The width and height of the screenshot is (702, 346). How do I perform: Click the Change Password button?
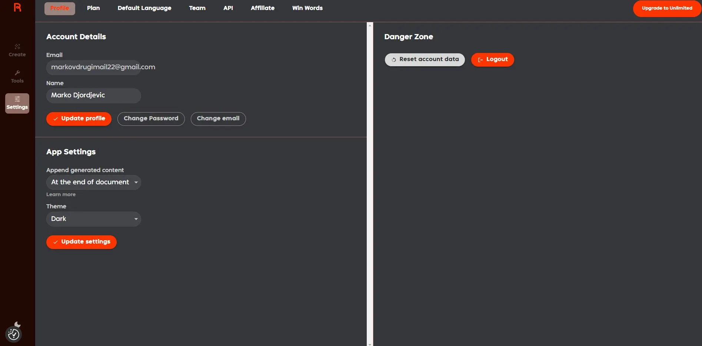151,119
